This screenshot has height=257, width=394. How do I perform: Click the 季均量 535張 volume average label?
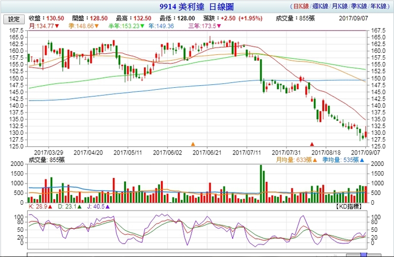(343, 160)
